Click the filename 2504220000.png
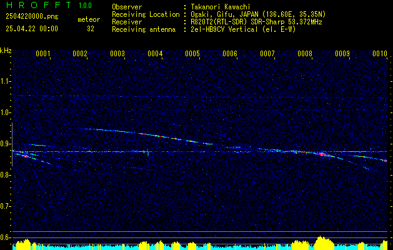393x250 pixels. [x=32, y=17]
